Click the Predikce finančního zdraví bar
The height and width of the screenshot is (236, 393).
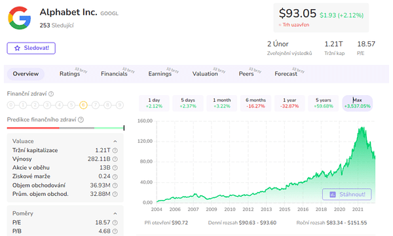click(65, 128)
